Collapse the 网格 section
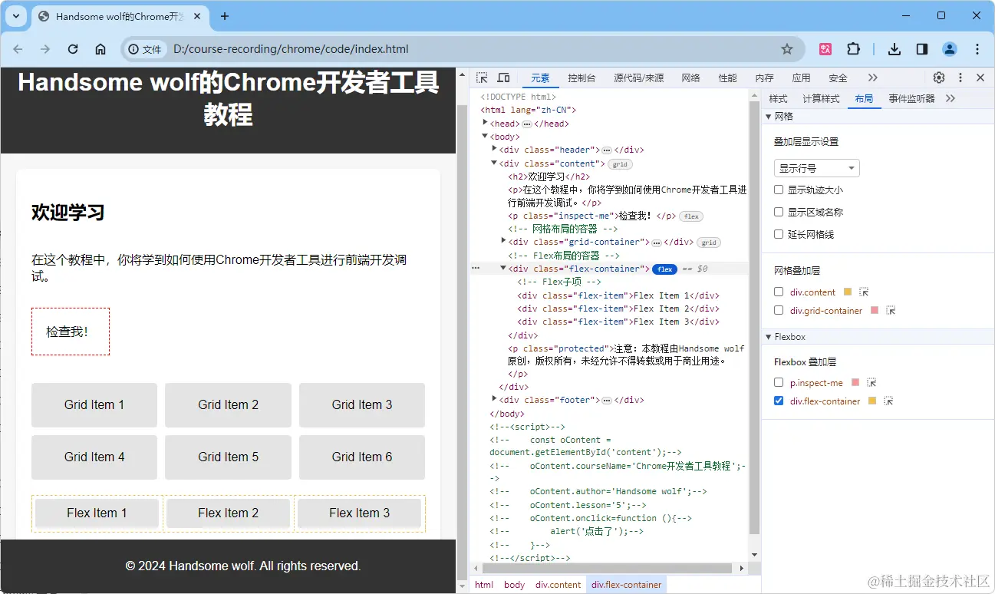The height and width of the screenshot is (594, 995). [768, 117]
